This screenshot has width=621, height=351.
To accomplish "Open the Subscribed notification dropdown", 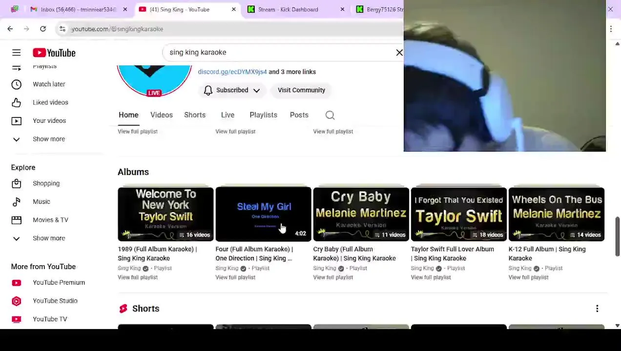I will [232, 90].
